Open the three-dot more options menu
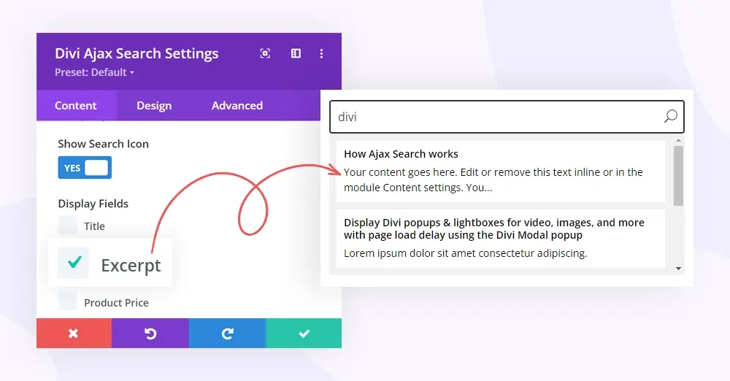 [x=321, y=53]
